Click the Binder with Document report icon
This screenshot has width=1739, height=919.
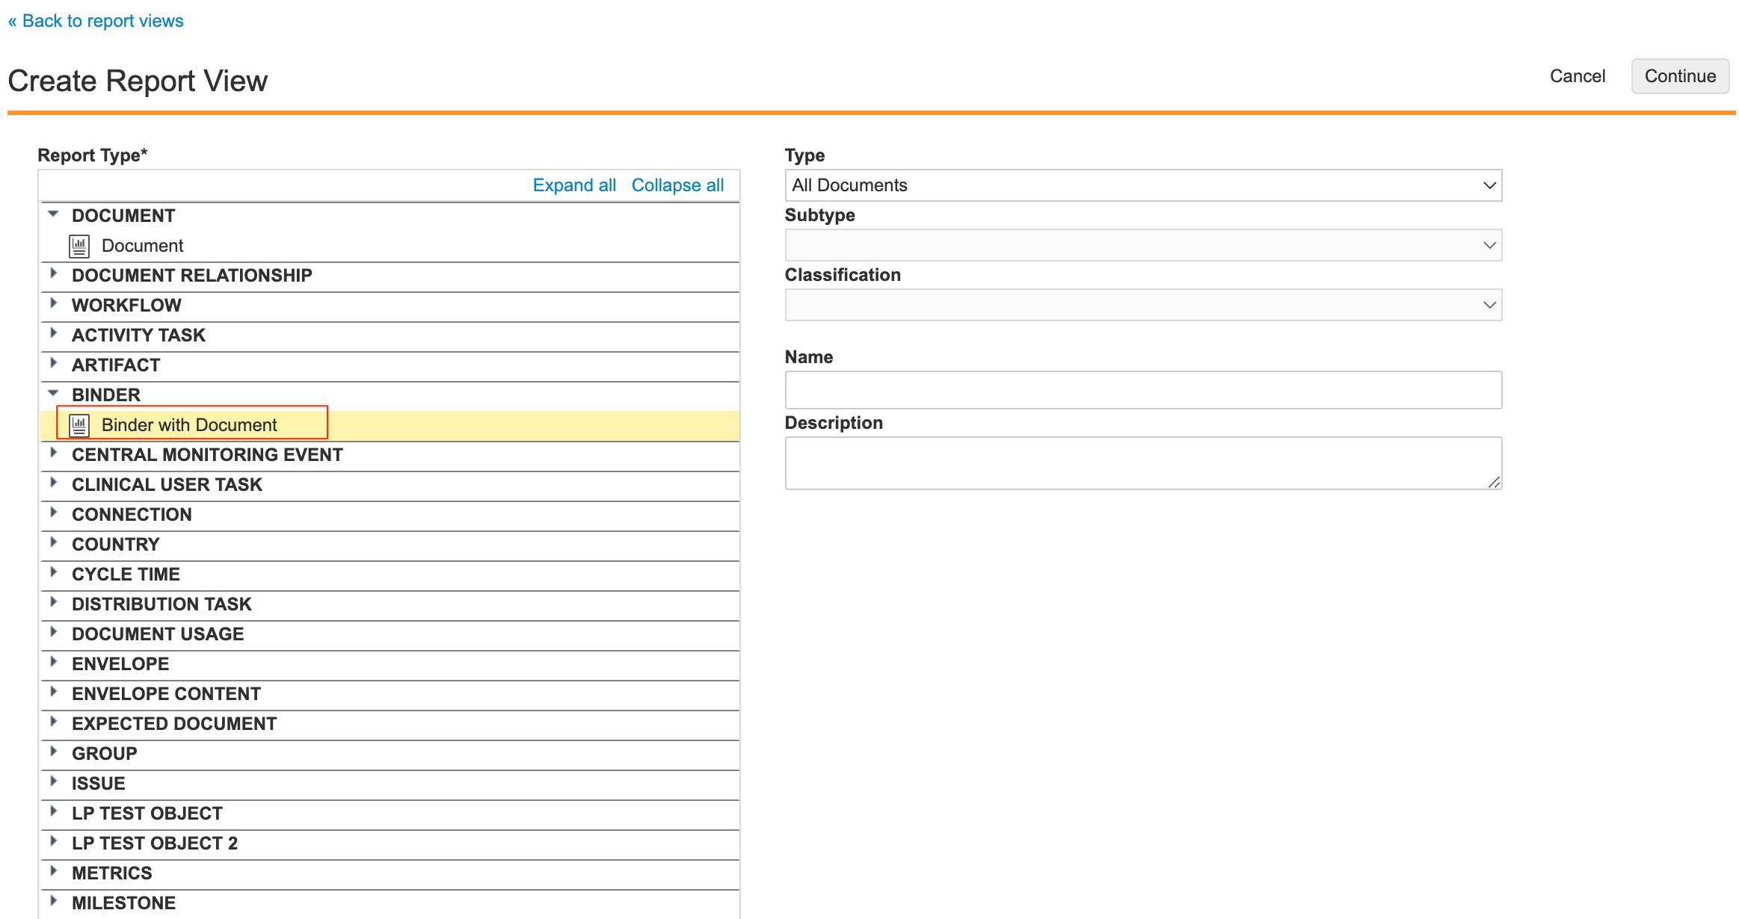pyautogui.click(x=79, y=425)
